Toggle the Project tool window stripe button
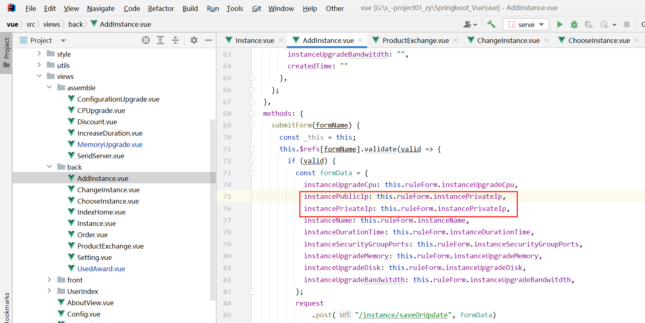 click(6, 53)
